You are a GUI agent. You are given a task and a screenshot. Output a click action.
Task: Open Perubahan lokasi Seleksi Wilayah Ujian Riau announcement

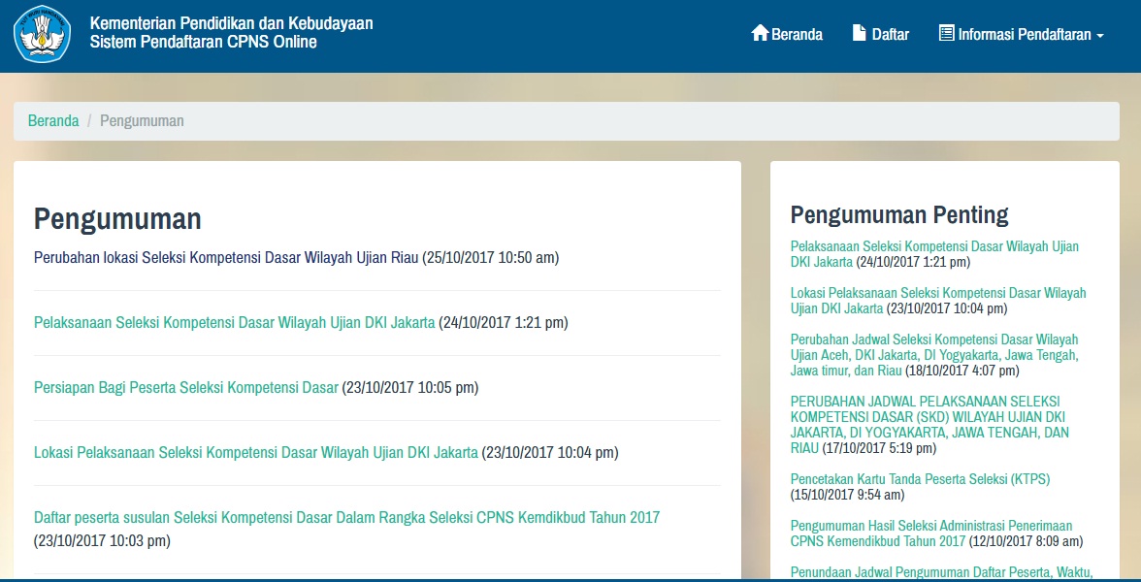(x=226, y=258)
